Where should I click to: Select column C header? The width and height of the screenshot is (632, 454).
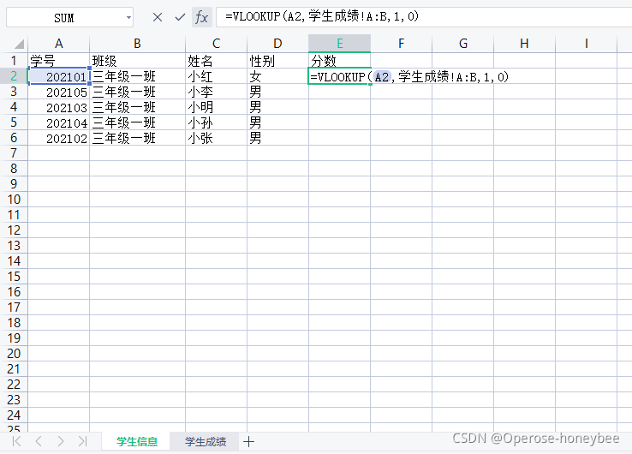217,44
